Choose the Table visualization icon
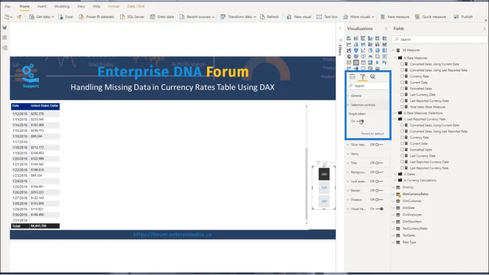 363,63
